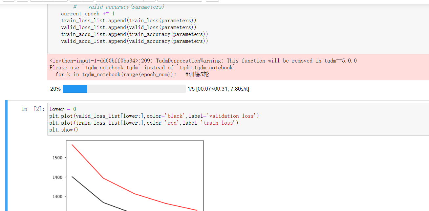Screen dimensions: 429x211
Task: Click the train_loss_list.append code line
Action: 129,21
